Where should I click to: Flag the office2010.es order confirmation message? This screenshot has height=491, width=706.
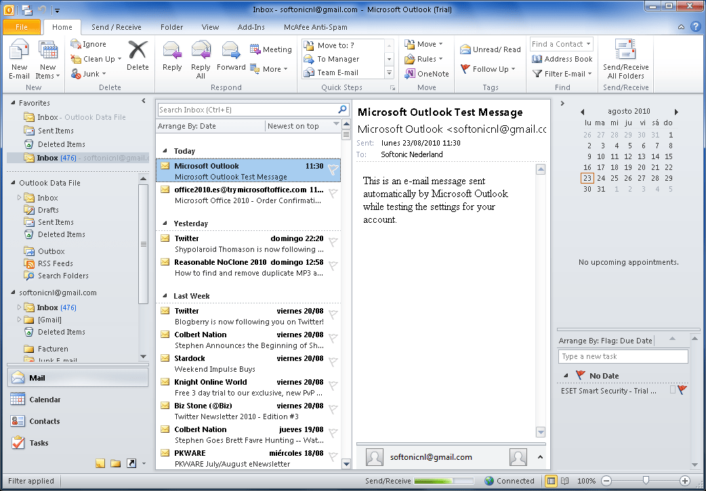[333, 193]
